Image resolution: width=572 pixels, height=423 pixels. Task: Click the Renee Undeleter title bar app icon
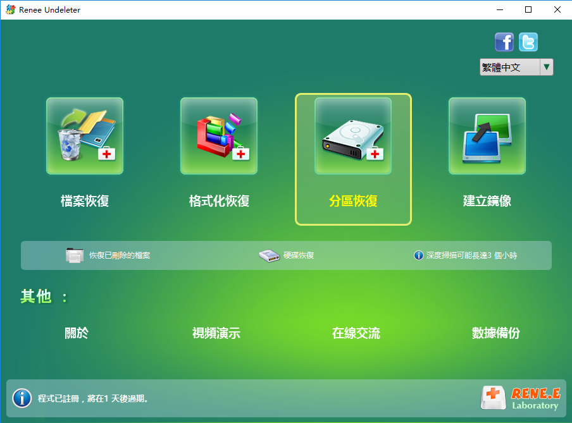click(11, 10)
